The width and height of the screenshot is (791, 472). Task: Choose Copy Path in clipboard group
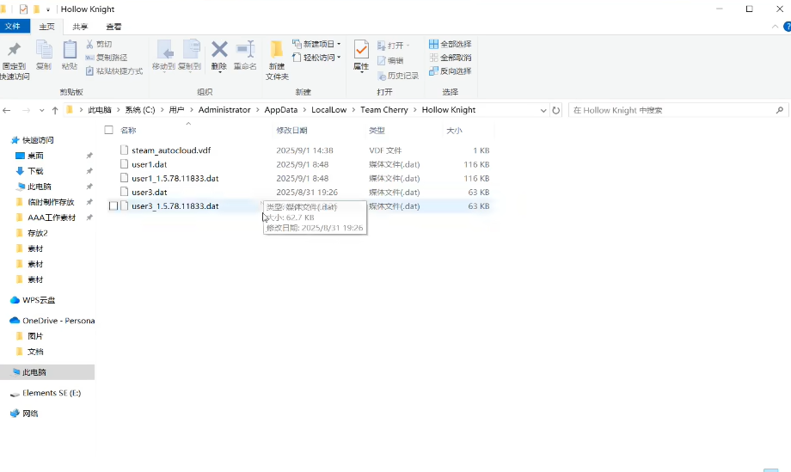click(x=106, y=58)
